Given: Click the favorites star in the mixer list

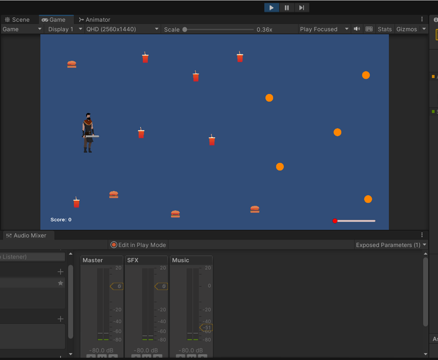Looking at the screenshot, I should point(60,283).
